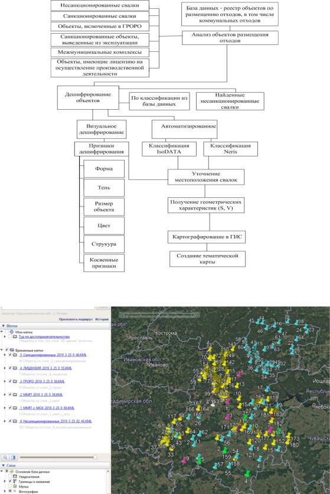The image size is (330, 494).
Task: Uncheck the Временные метки checkbox
Action: click(7, 350)
